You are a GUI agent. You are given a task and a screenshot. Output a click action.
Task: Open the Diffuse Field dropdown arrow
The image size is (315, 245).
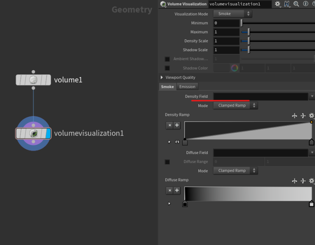[312, 153]
